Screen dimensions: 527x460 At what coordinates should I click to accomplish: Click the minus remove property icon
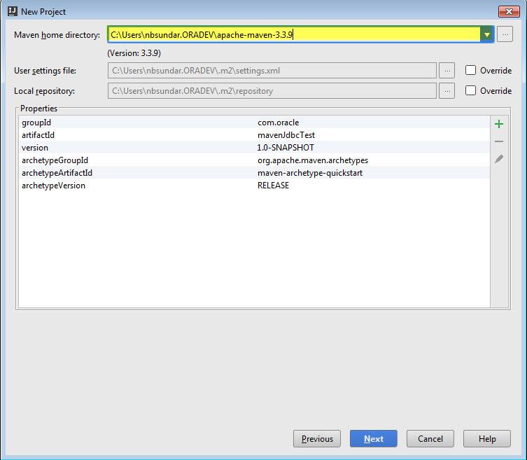499,141
